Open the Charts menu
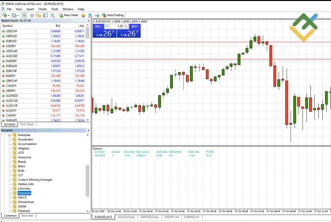Image resolution: width=331 pixels, height=222 pixels. tap(42, 9)
